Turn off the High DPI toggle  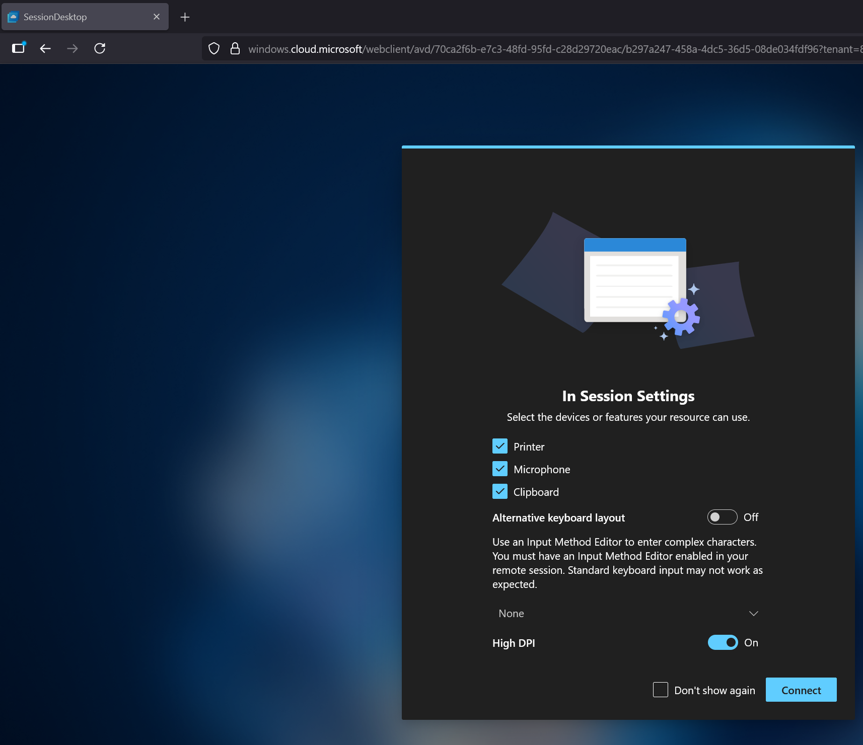point(723,642)
